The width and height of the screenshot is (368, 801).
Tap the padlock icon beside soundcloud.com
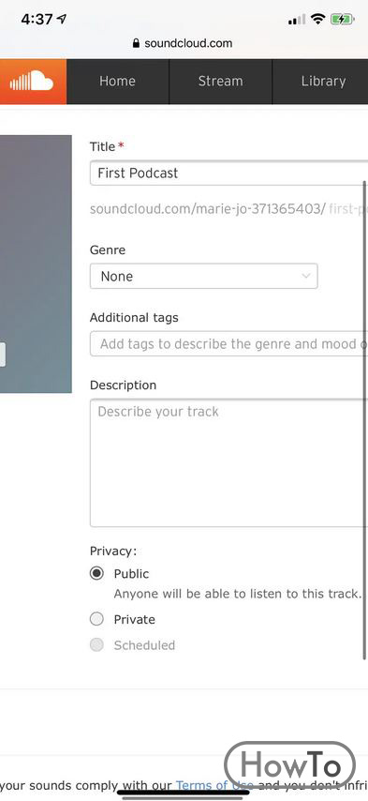(136, 43)
